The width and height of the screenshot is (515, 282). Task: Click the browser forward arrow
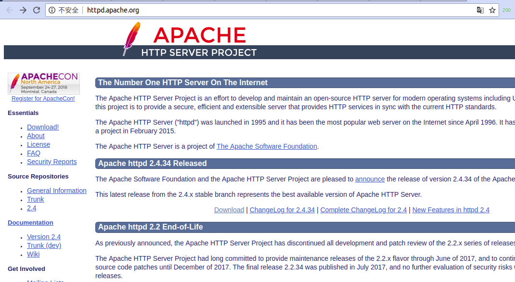pos(23,10)
